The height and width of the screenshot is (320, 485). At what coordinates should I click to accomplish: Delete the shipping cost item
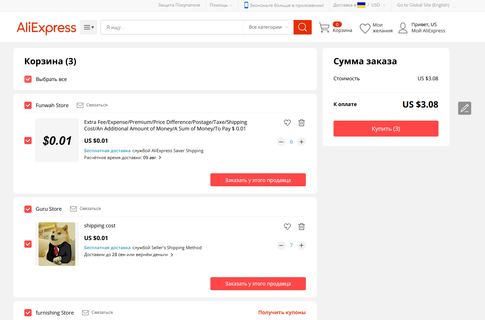302,227
